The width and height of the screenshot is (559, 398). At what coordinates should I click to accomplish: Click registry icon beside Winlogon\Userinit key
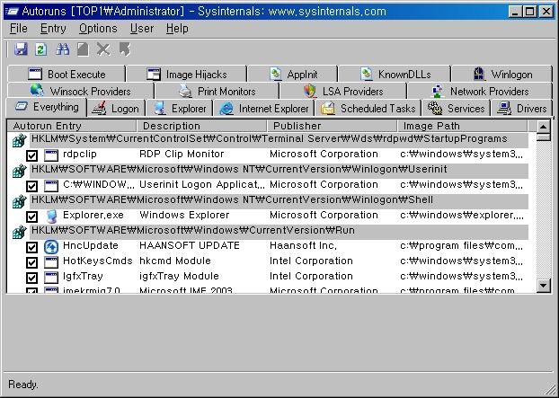[19, 171]
